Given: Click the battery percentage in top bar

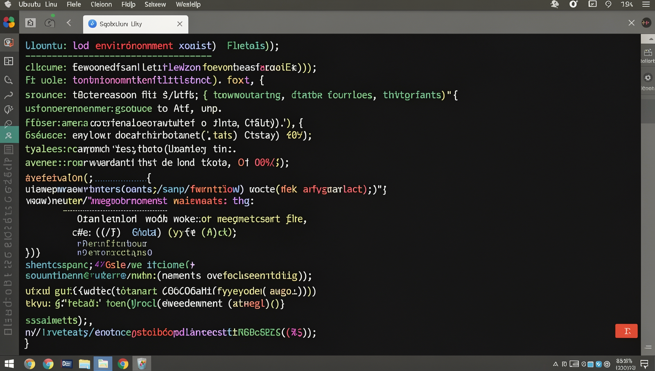Looking at the screenshot, I should [x=627, y=5].
